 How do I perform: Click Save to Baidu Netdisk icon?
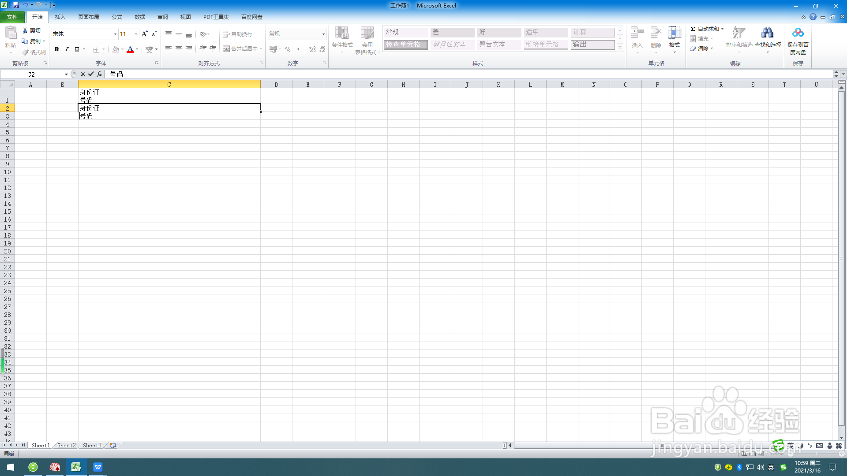798,33
